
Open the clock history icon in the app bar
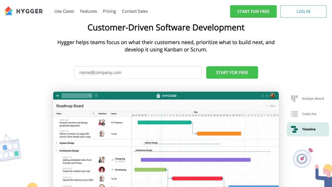[x=263, y=96]
